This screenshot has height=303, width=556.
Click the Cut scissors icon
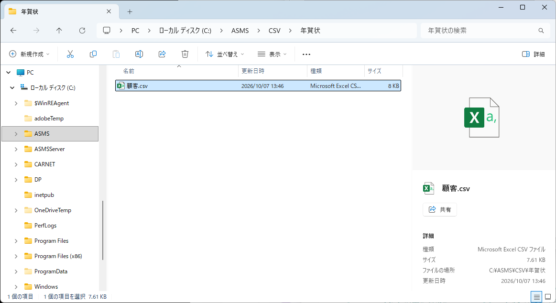point(70,54)
